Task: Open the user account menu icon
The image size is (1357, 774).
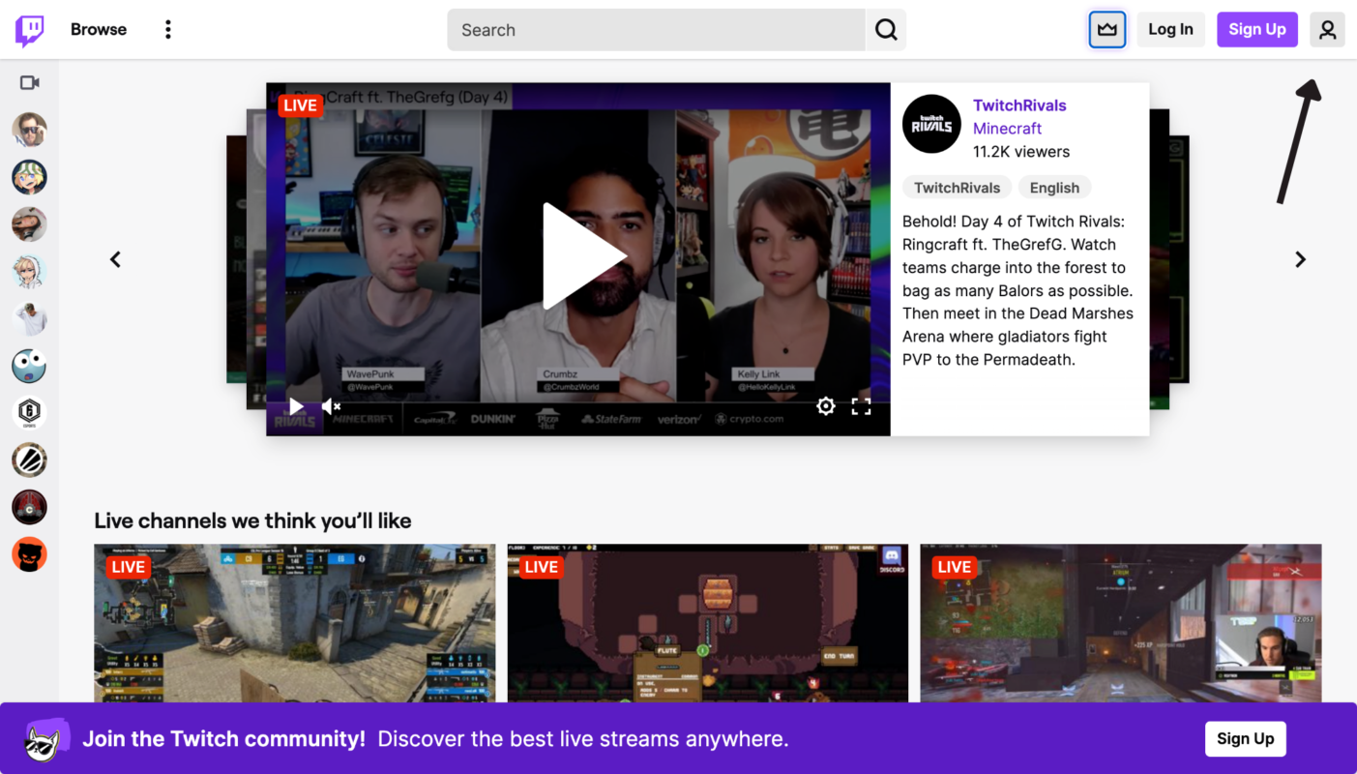Action: coord(1328,30)
